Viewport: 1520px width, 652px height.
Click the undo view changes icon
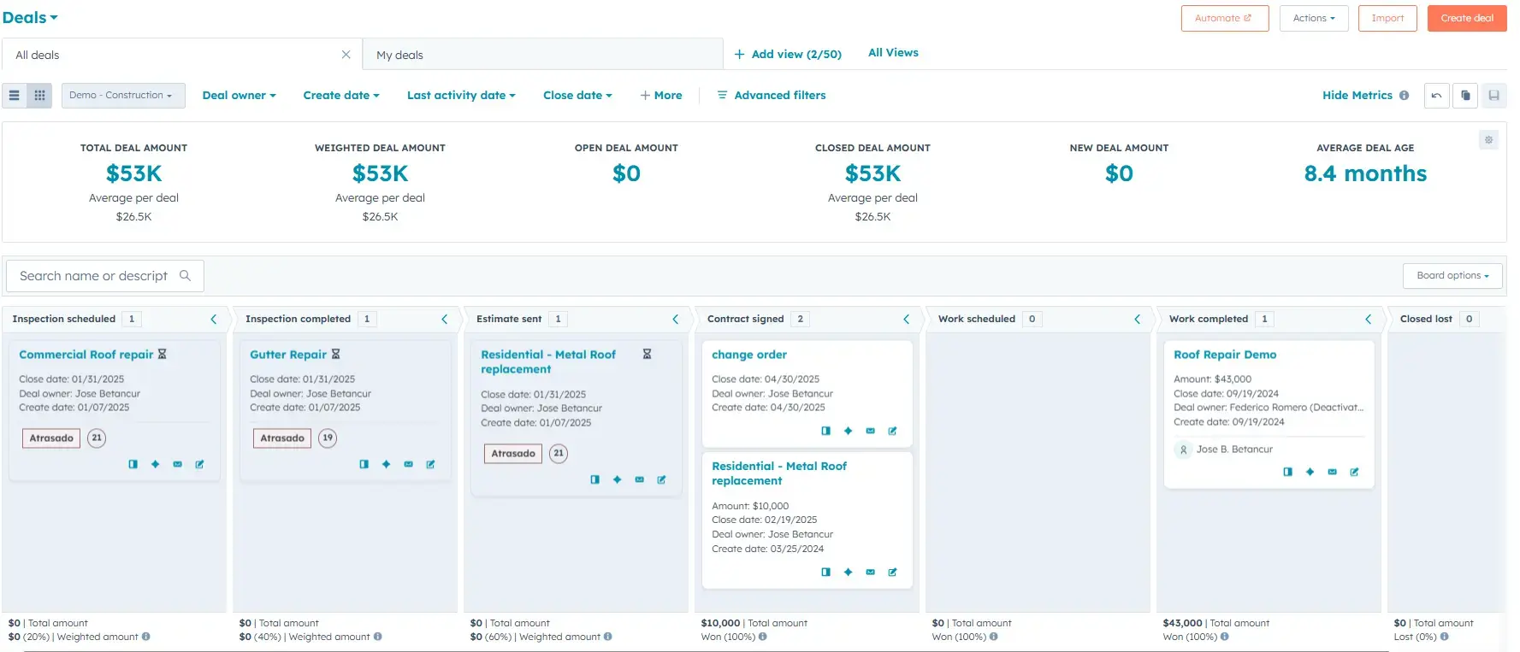coord(1436,96)
